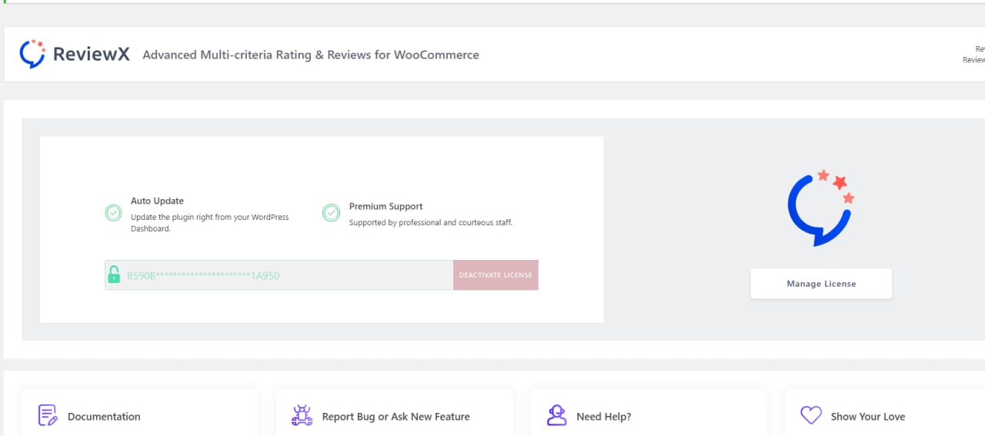Click the 'Advanced Multi-criteria Rating & Reviews' tagline
The height and width of the screenshot is (436, 985).
point(311,55)
